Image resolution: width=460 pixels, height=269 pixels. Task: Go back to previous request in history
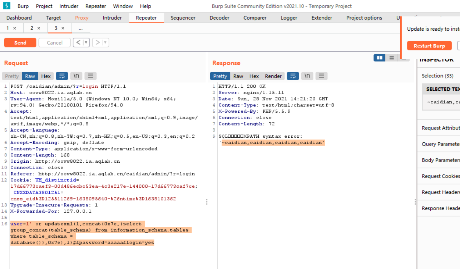(78, 42)
